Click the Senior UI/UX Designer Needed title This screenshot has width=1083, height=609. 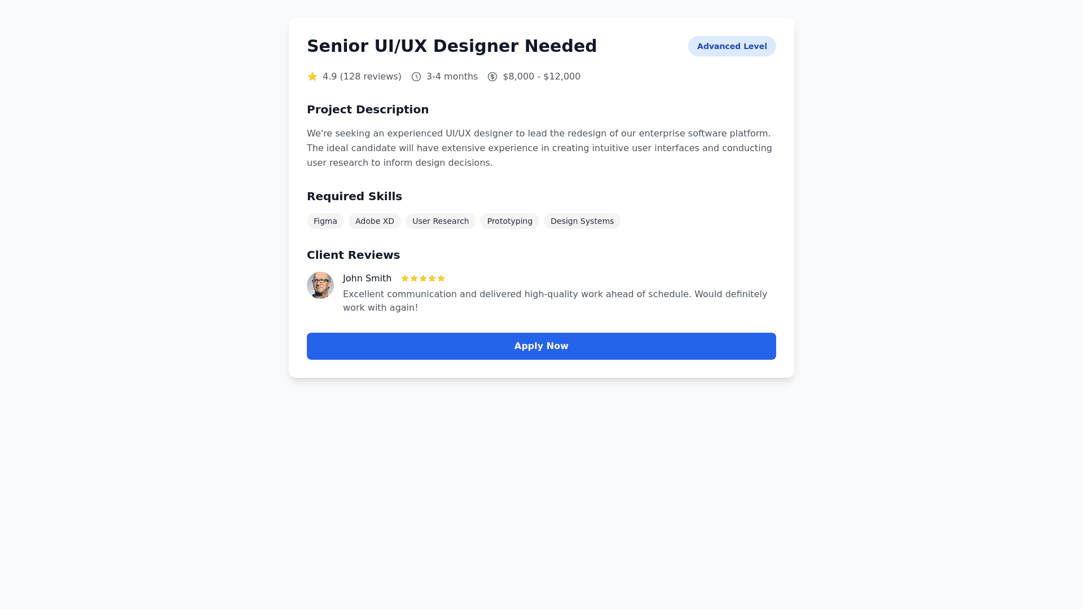pos(452,46)
